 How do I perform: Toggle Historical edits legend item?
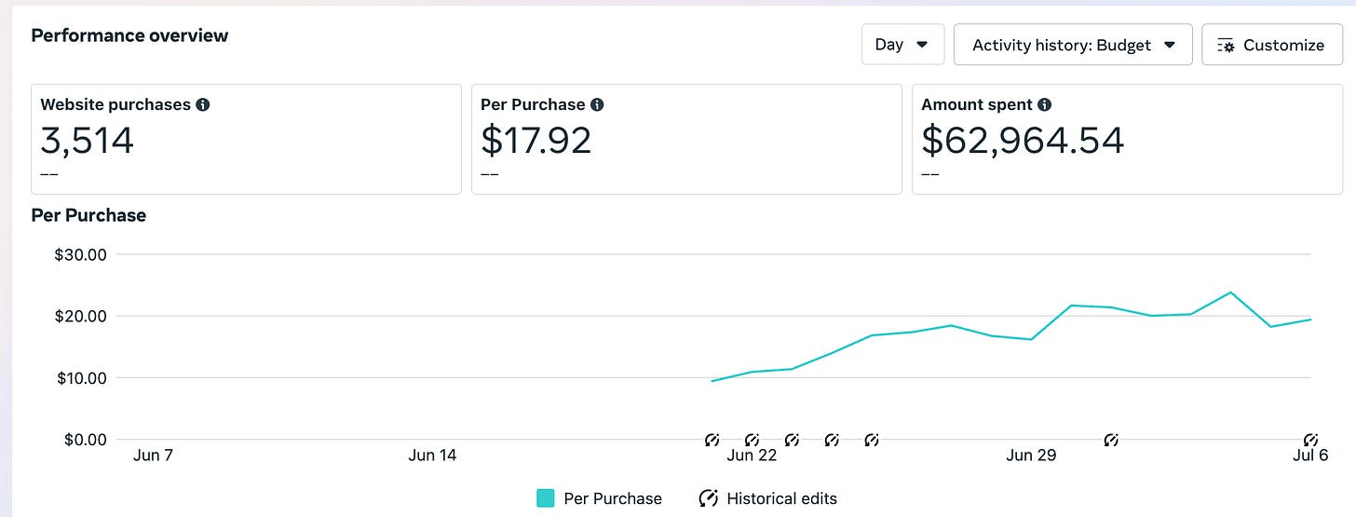pos(768,498)
